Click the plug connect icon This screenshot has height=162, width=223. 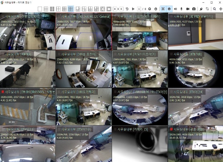(x=201, y=9)
